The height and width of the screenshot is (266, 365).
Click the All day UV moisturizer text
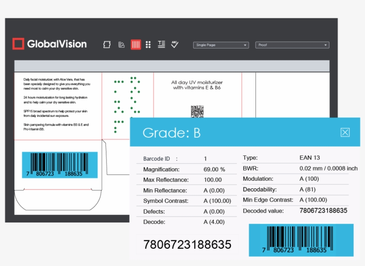[197, 85]
